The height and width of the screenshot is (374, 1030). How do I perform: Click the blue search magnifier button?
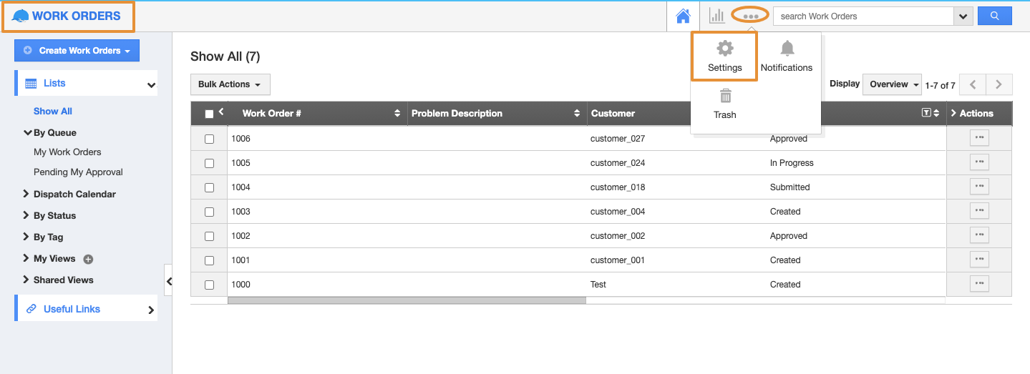tap(994, 16)
